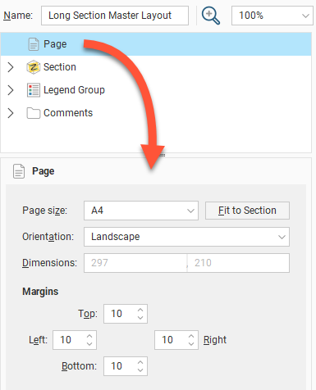
Task: Open the Page size A4 dropdown
Action: [x=141, y=211]
